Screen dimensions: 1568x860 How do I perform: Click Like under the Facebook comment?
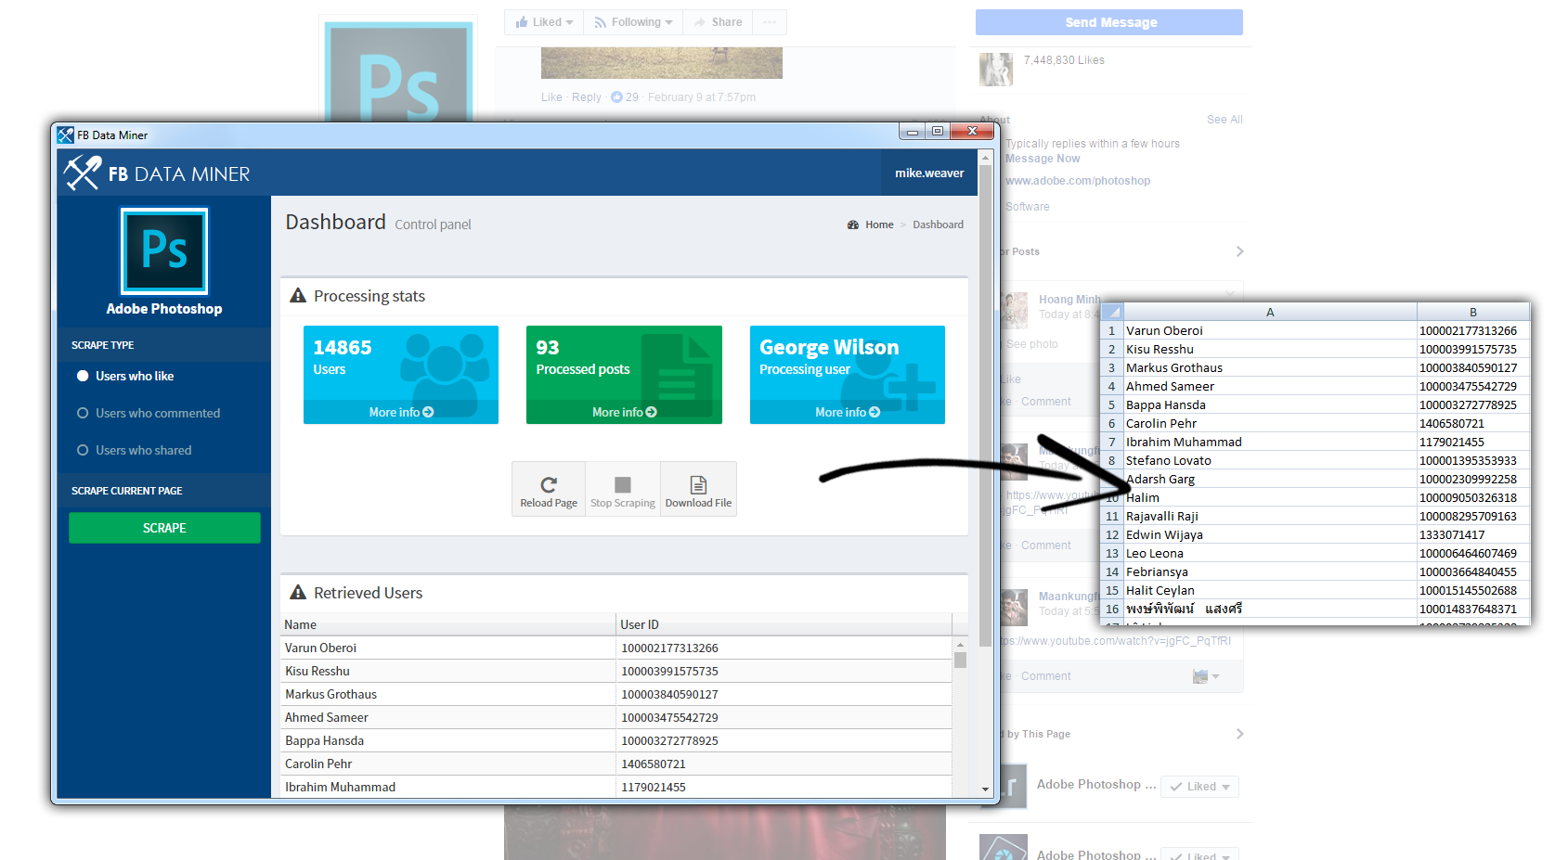551,97
